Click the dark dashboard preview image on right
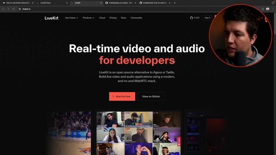Image resolution: width=276 pixels, height=155 pixels. [207, 133]
